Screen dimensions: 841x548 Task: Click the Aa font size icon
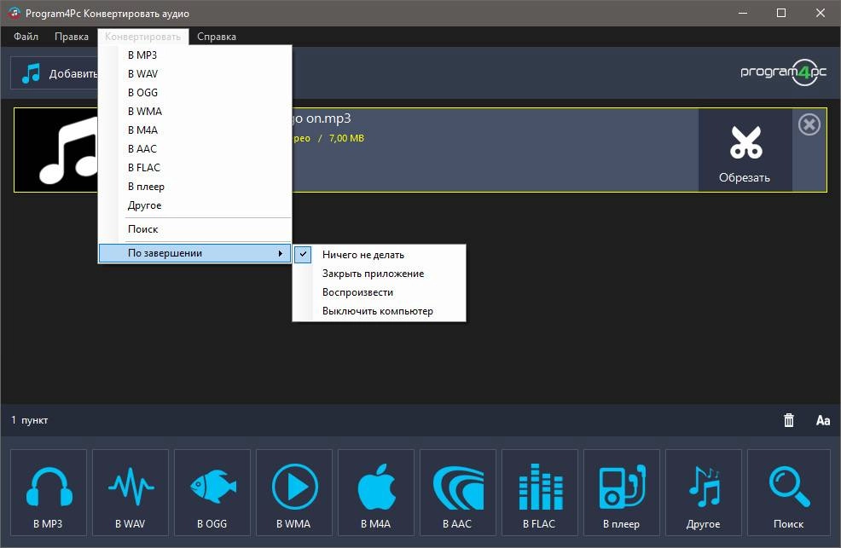(823, 420)
